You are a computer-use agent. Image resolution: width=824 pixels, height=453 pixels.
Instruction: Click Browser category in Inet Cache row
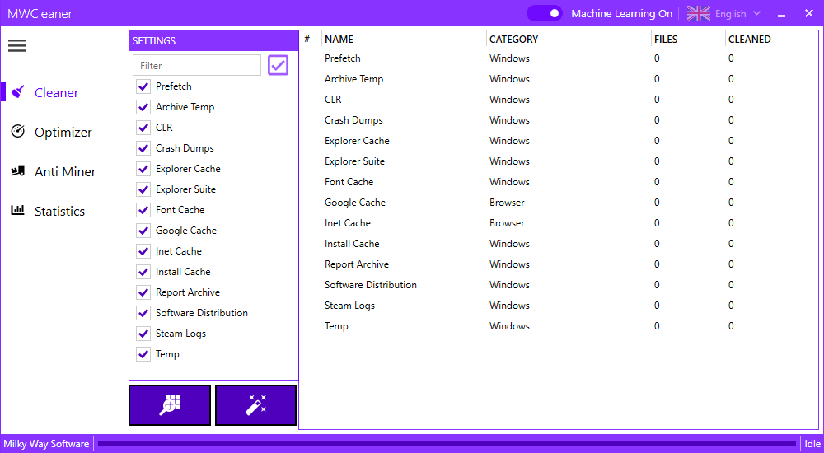507,223
